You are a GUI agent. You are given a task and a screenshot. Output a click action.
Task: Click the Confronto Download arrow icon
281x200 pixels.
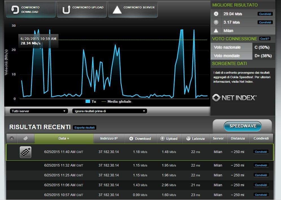(15, 10)
